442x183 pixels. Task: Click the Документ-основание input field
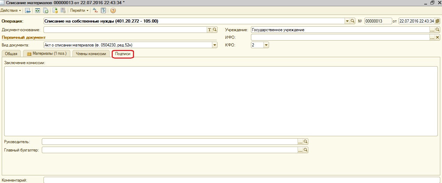pos(125,30)
